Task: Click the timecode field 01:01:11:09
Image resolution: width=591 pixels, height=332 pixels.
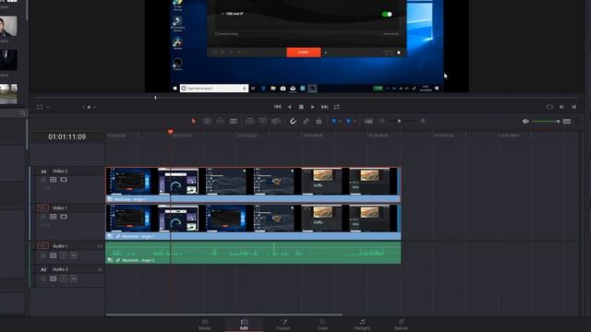Action: pyautogui.click(x=67, y=136)
